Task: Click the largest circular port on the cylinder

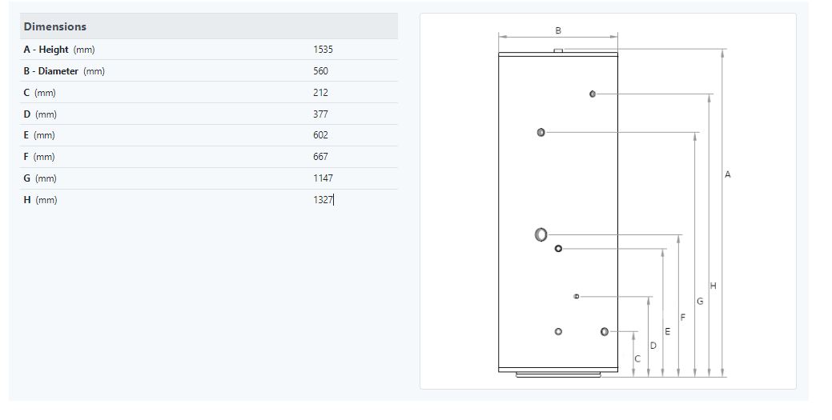Action: 541,234
